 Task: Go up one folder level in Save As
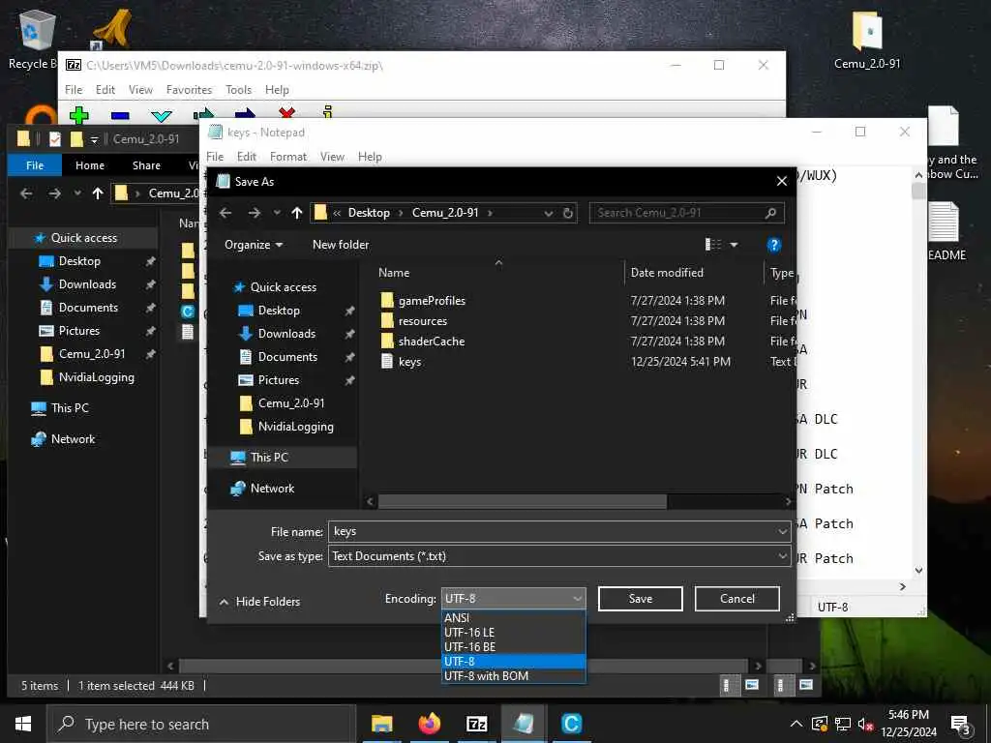click(297, 213)
